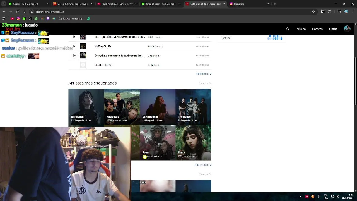Open the Chrome three-dot menu
The height and width of the screenshot is (201, 357).
pos(353,12)
